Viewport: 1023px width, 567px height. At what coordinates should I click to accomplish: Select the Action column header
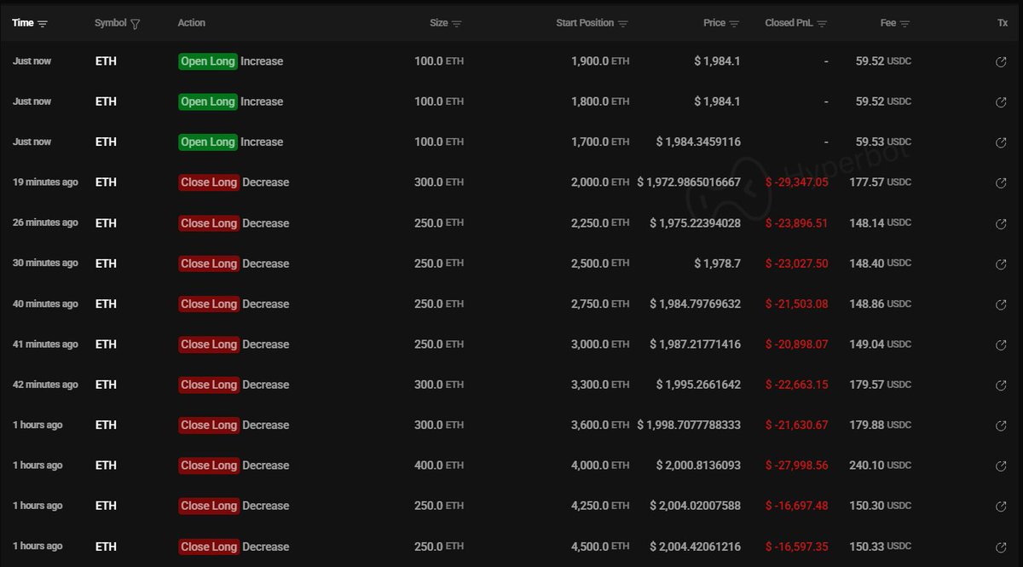(x=192, y=23)
